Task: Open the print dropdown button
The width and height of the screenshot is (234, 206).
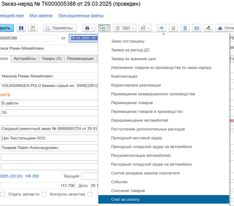Action: tap(89, 28)
